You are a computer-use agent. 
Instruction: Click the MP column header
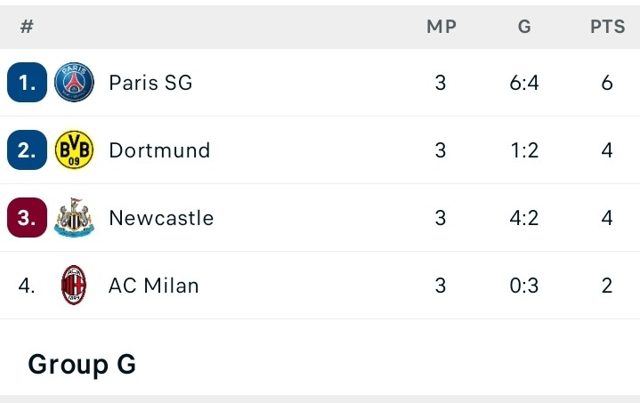(442, 27)
